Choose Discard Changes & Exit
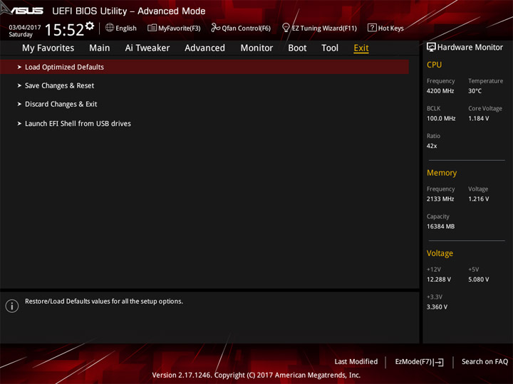The width and height of the screenshot is (513, 384). pyautogui.click(x=61, y=104)
